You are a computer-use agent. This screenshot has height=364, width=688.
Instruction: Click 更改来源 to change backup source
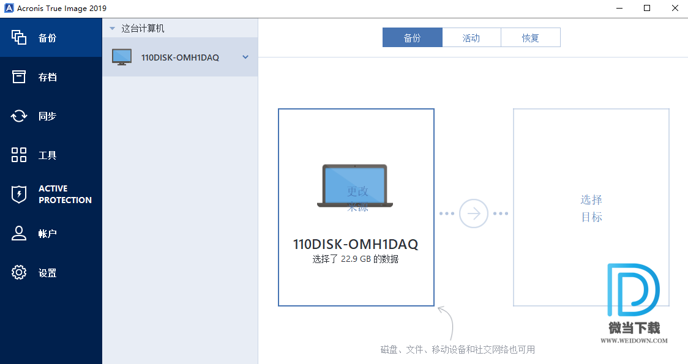357,199
